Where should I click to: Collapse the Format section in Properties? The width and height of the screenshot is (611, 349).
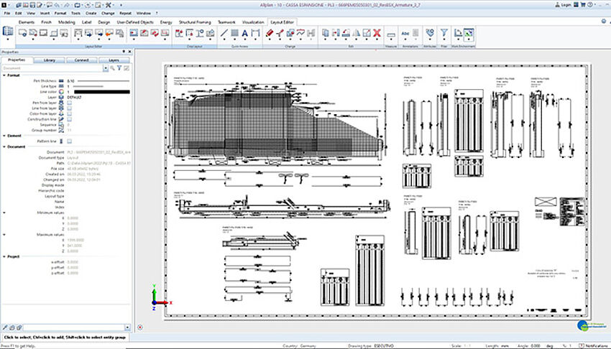tap(4, 75)
